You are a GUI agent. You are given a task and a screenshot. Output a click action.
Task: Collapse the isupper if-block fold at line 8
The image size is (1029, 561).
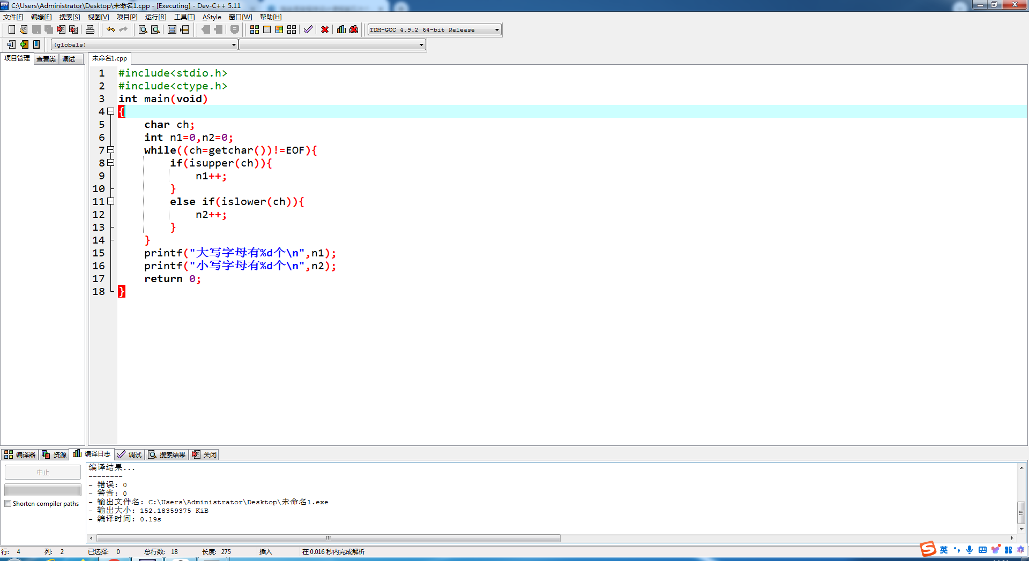coord(111,163)
